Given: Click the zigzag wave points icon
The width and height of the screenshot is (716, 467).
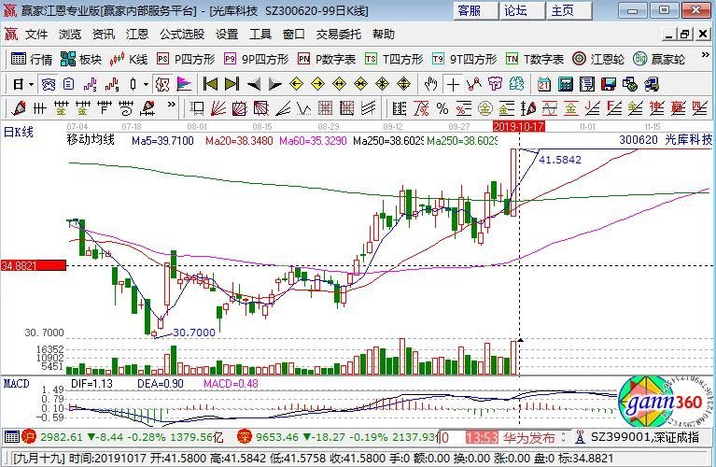Looking at the screenshot, I should point(474,85).
